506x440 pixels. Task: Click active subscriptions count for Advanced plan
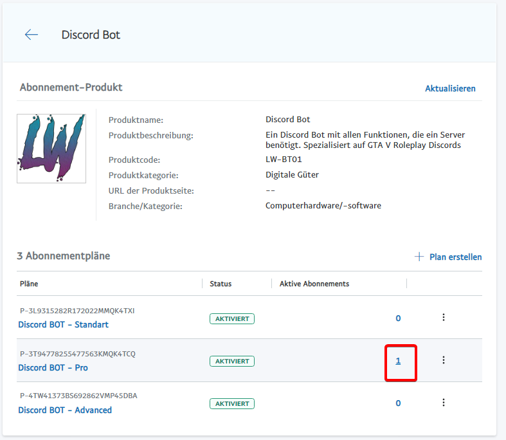(398, 403)
